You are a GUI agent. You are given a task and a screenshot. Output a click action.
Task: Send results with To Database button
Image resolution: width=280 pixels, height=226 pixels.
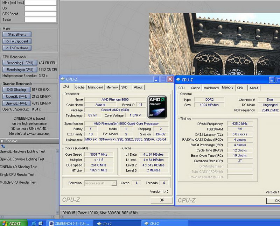click(17, 48)
